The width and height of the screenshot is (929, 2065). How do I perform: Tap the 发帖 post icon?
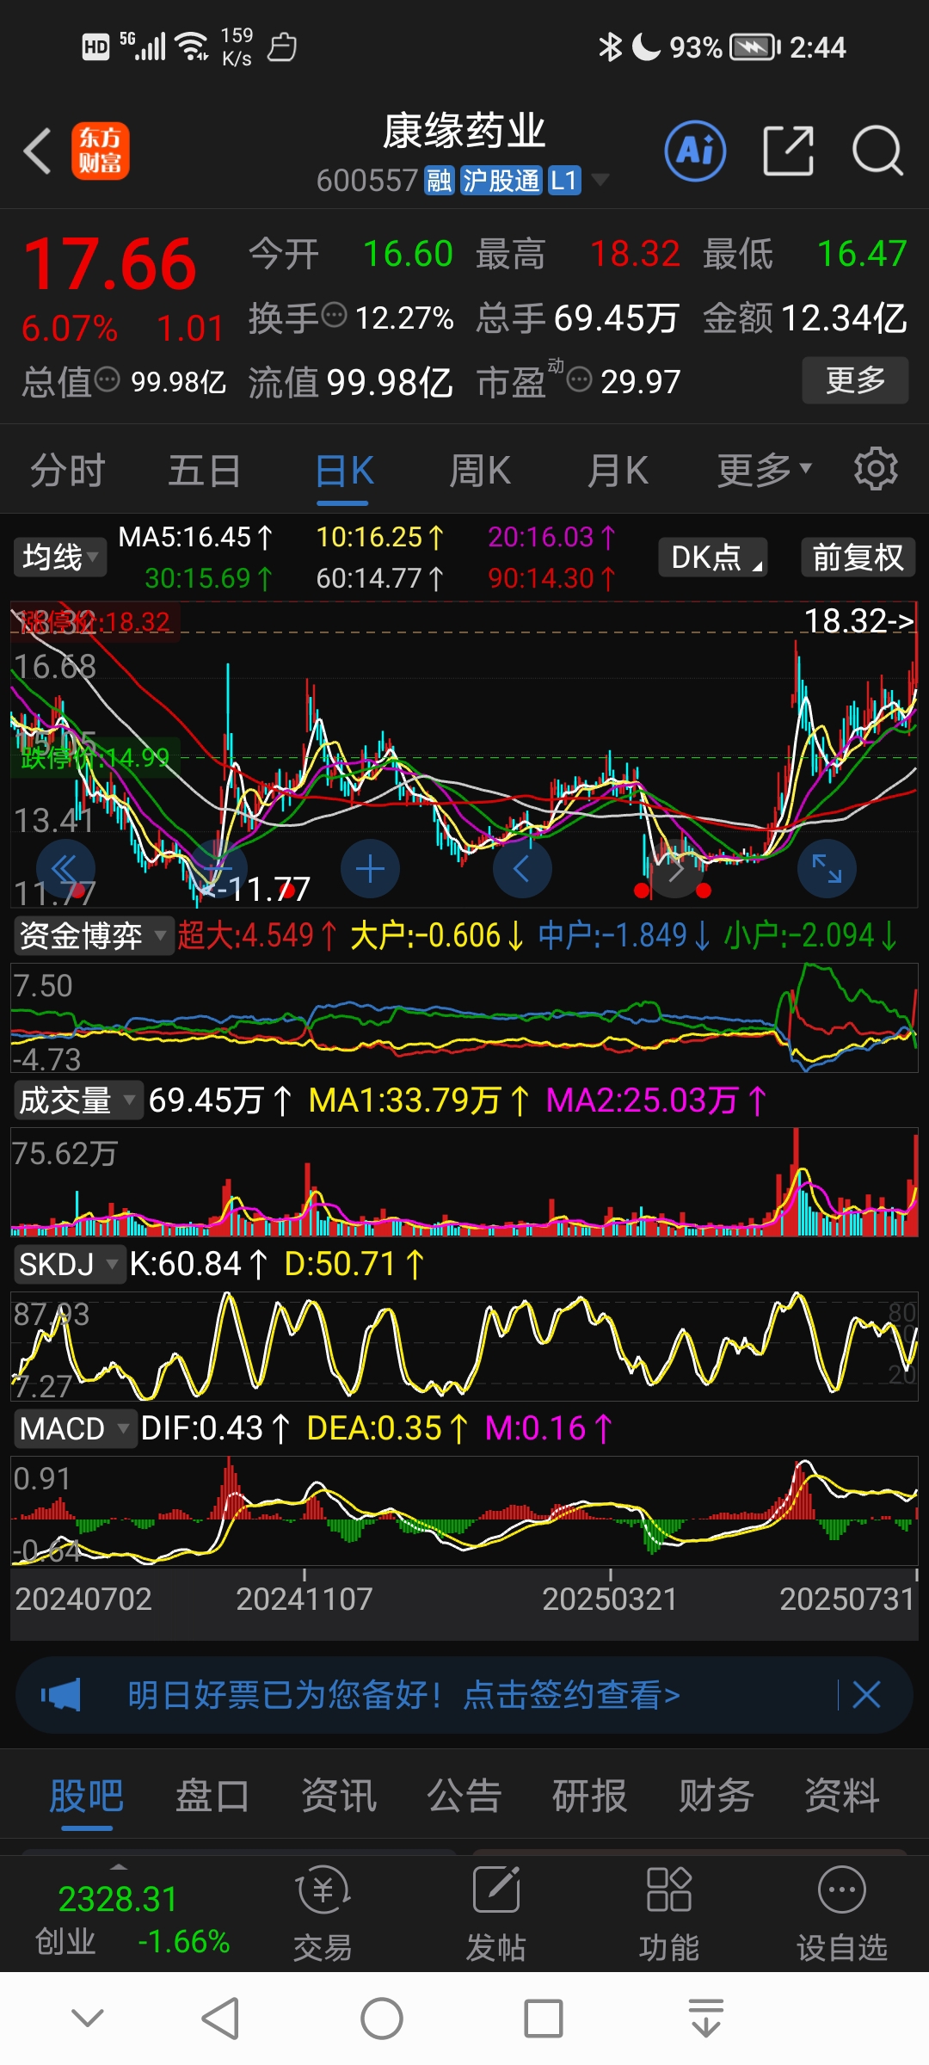click(x=496, y=1913)
